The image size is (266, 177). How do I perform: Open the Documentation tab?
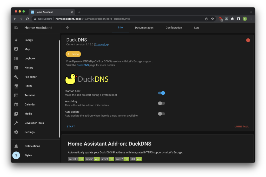[144, 28]
